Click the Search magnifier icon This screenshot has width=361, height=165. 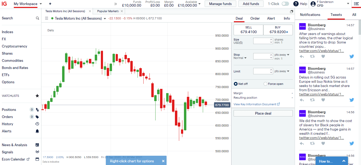click(37, 18)
